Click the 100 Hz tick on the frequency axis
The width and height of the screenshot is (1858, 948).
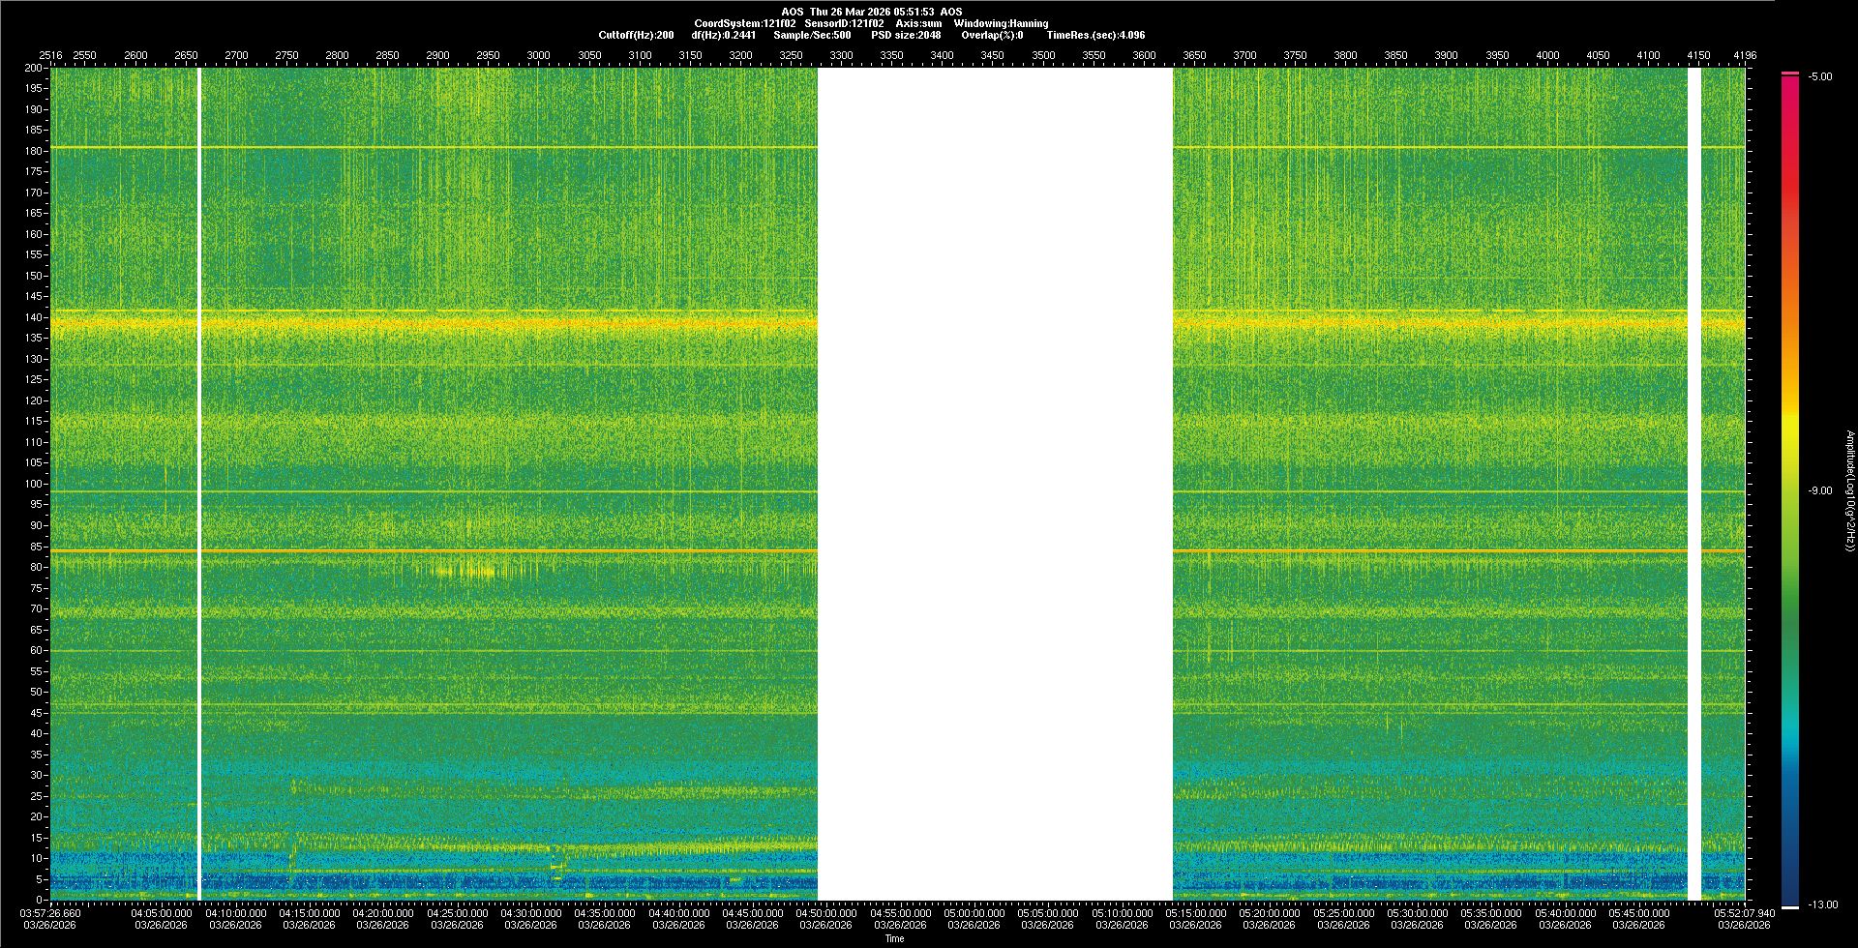coord(33,484)
